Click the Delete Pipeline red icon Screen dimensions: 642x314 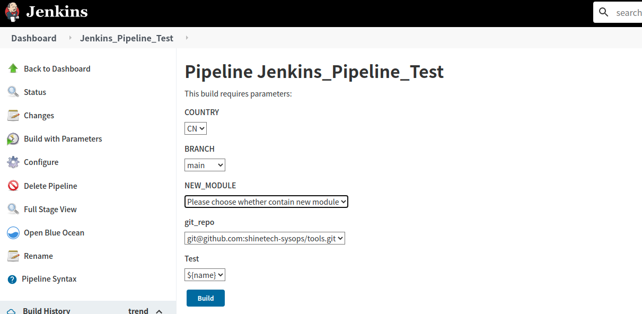click(x=13, y=186)
